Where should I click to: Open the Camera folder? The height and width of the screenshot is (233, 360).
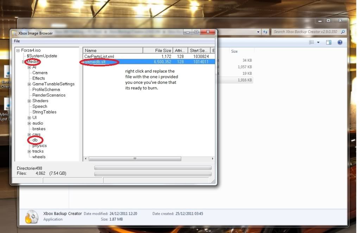pos(40,73)
